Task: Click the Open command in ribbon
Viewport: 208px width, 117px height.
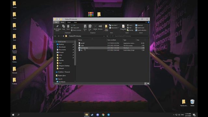Action: (x=130, y=25)
